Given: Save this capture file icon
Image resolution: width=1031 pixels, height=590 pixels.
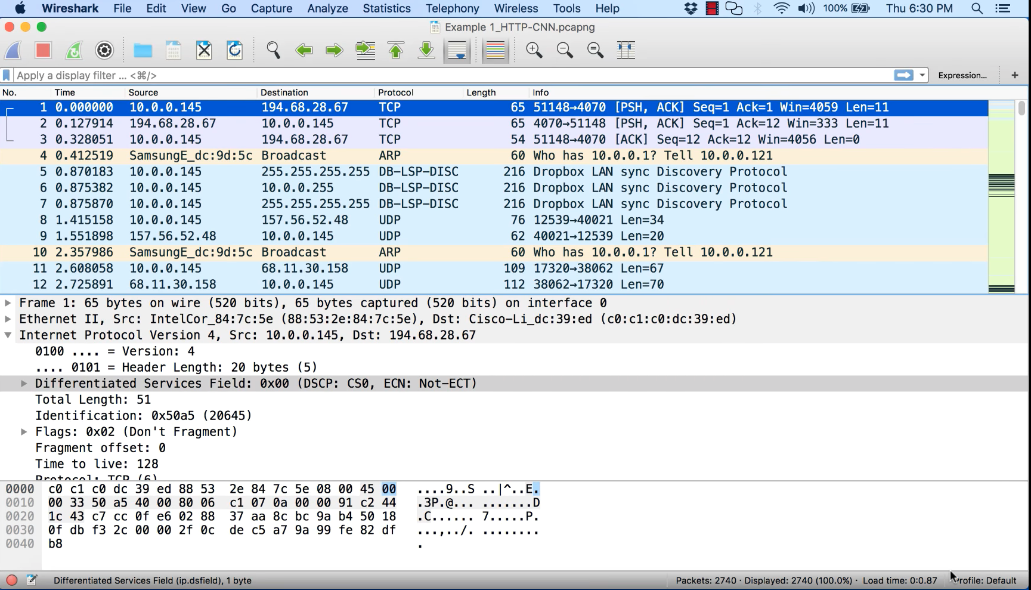Looking at the screenshot, I should pos(174,51).
